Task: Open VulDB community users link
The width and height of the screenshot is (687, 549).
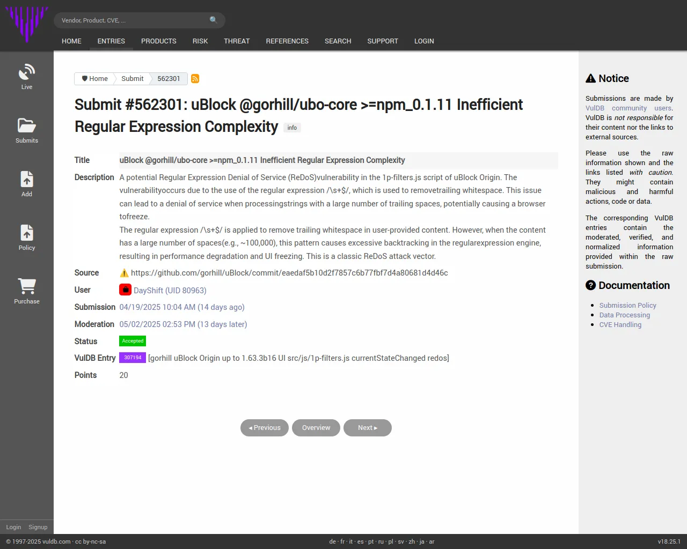Action: click(629, 108)
